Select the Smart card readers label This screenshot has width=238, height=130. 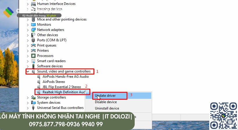[x=51, y=61]
